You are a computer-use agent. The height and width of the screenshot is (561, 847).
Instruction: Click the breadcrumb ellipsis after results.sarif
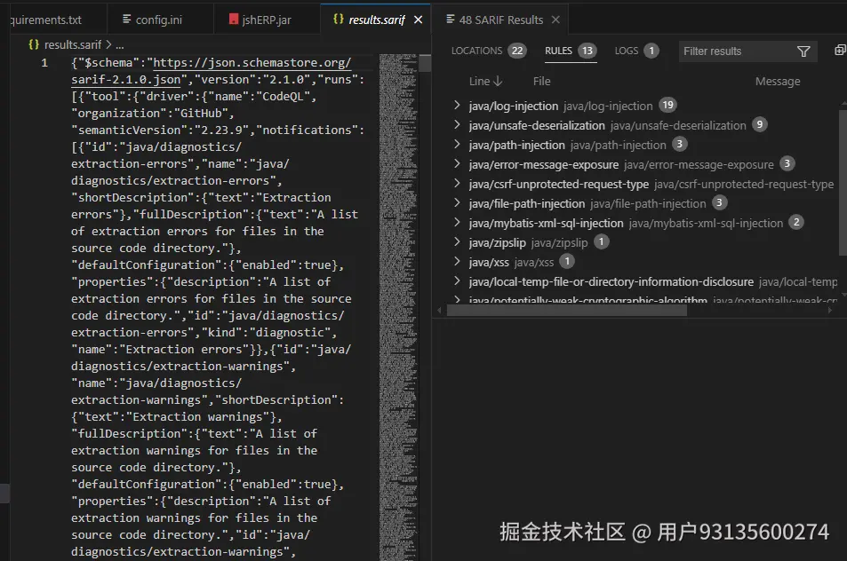coord(120,44)
